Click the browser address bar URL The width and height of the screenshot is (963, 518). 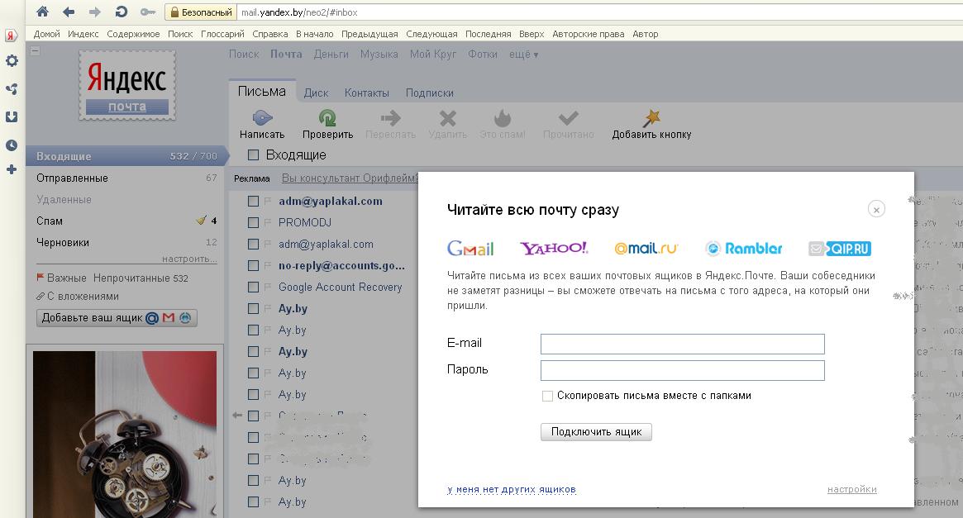299,12
